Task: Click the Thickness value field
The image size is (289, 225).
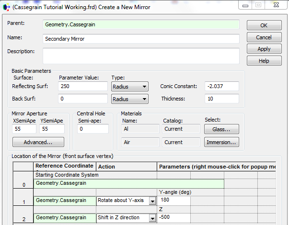Action: (221, 99)
